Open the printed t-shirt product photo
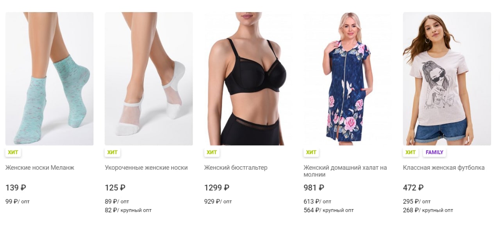Image resolution: width=500 pixels, height=231 pixels. click(x=447, y=79)
